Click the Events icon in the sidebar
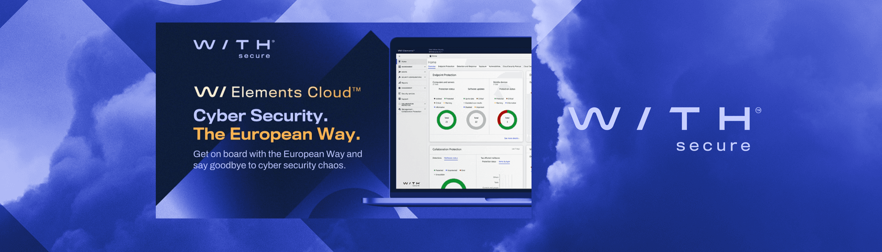 click(399, 72)
